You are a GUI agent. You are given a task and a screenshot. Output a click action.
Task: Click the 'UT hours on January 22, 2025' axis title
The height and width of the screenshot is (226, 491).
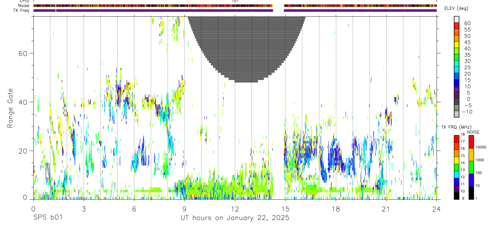235,218
